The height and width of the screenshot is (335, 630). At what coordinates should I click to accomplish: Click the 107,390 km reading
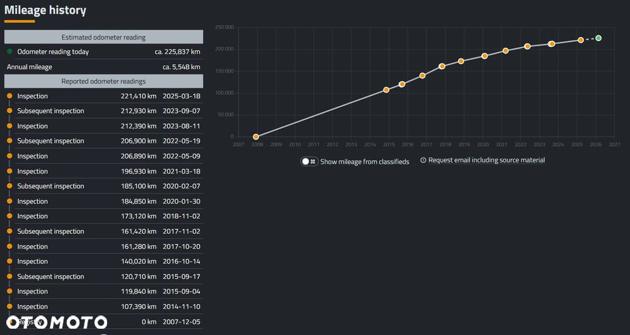coord(139,307)
